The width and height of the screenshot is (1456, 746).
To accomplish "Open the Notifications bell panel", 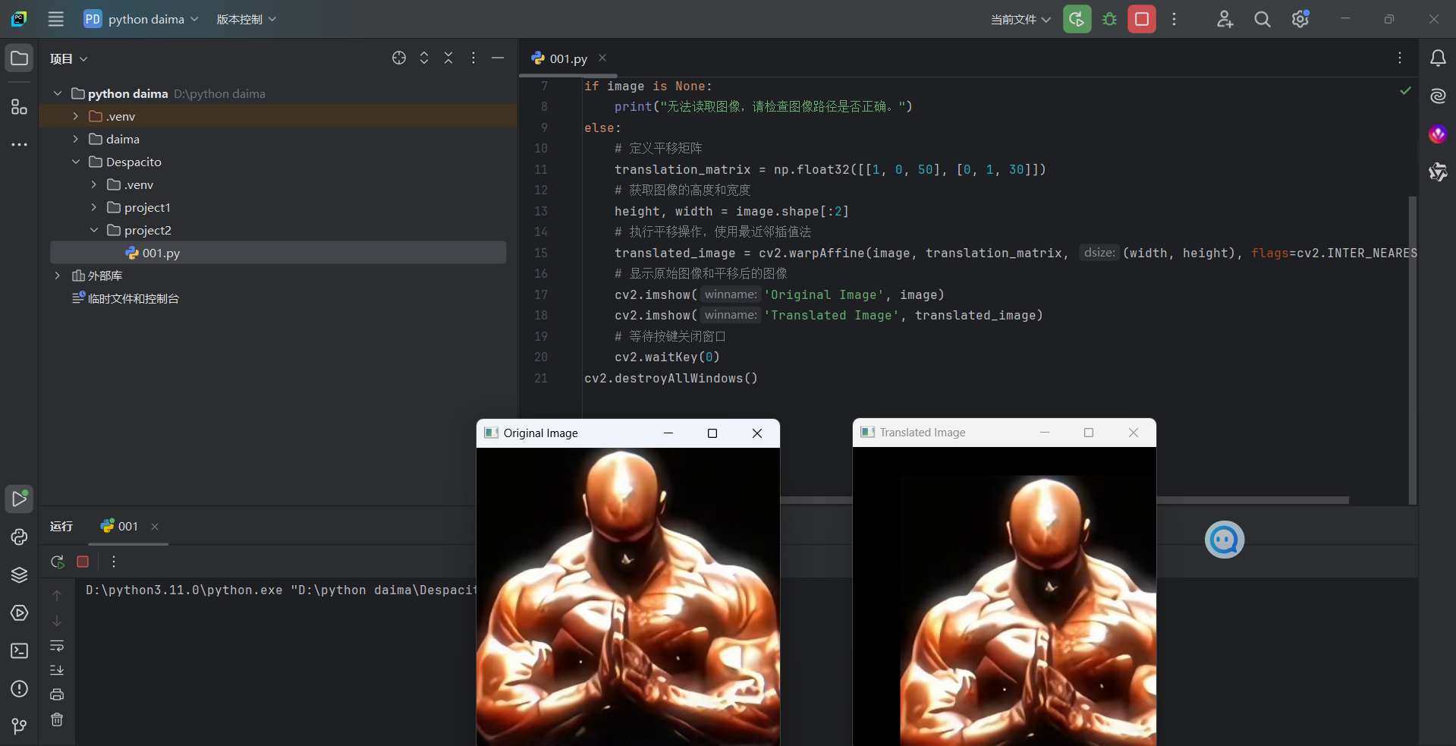I will [x=1438, y=58].
